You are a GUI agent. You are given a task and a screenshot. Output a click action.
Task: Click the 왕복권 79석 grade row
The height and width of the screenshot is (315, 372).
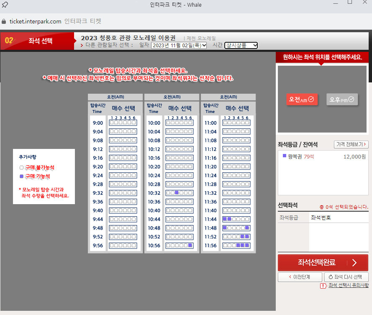[323, 156]
